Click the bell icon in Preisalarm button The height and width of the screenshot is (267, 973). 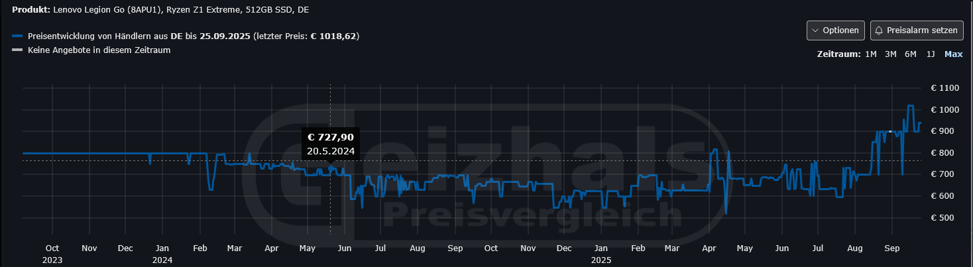pos(880,30)
